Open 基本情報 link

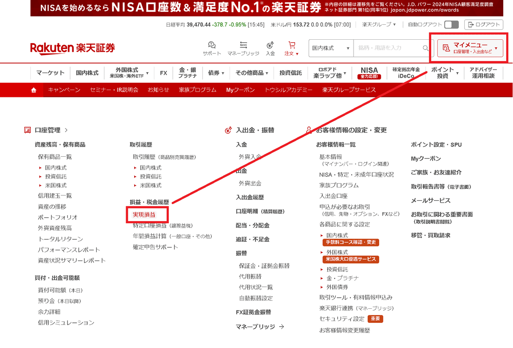[331, 157]
